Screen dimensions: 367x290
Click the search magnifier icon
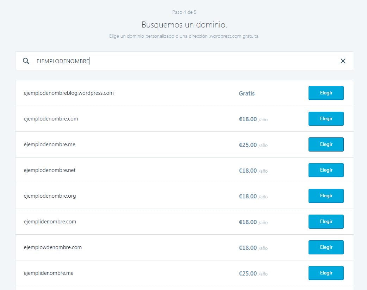26,61
